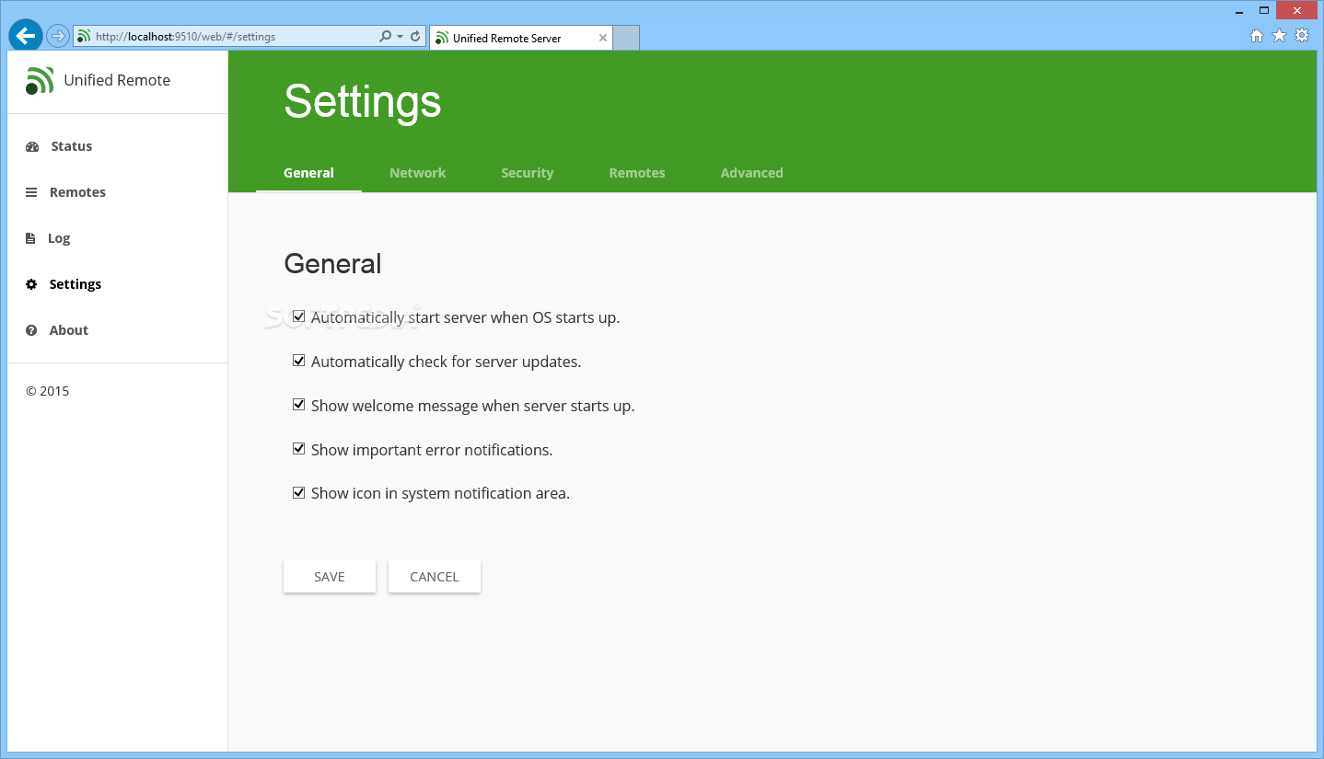The image size is (1324, 759).
Task: Click the site favicon in address bar
Action: tap(84, 37)
